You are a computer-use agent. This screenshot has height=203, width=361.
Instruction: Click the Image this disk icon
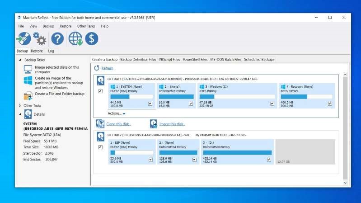pyautogui.click(x=153, y=124)
